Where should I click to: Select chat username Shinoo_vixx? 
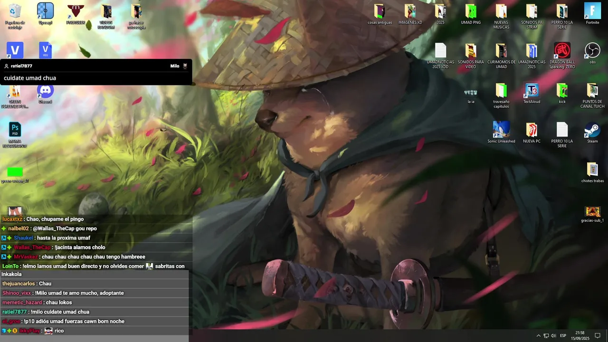[x=17, y=293]
